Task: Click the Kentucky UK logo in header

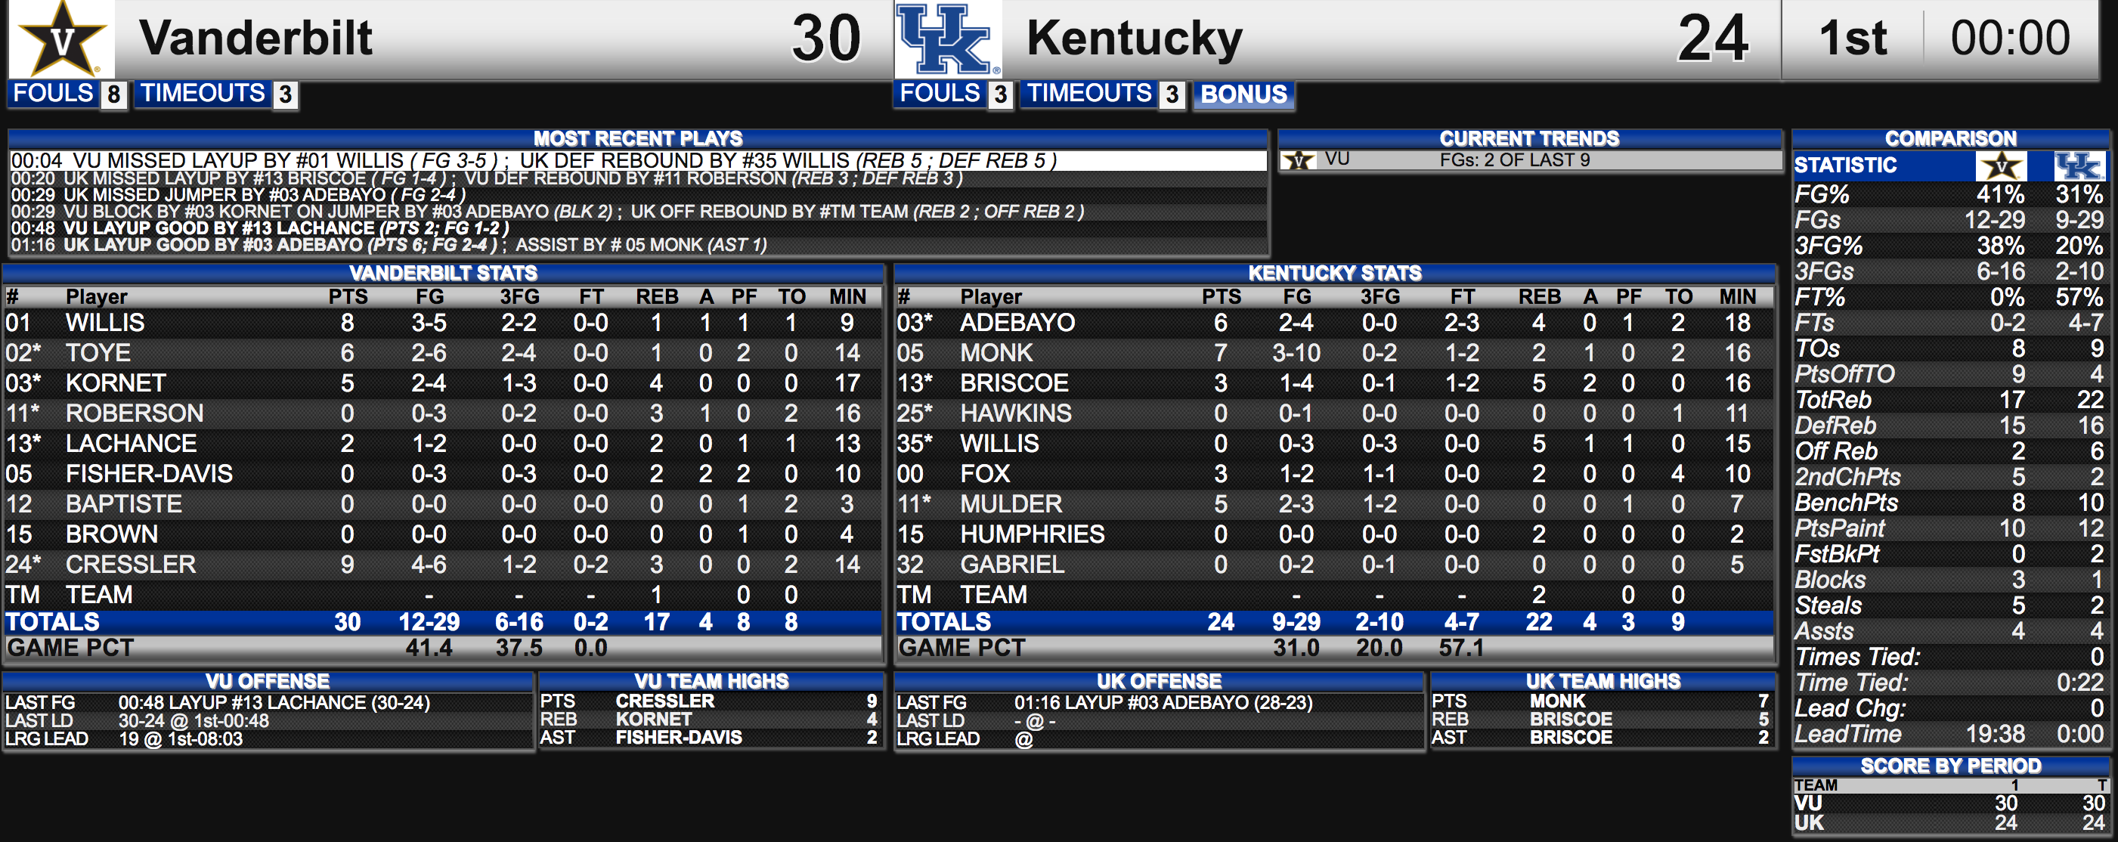Action: (947, 39)
